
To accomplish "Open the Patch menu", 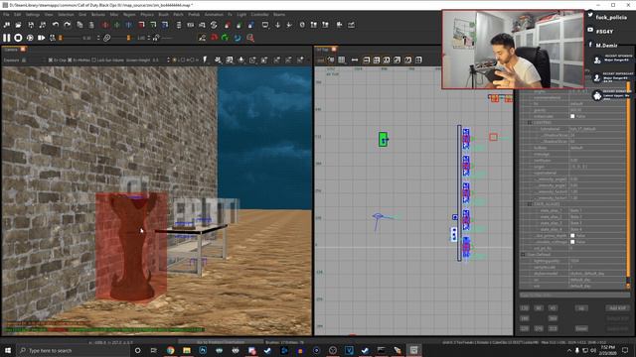I will tap(178, 15).
